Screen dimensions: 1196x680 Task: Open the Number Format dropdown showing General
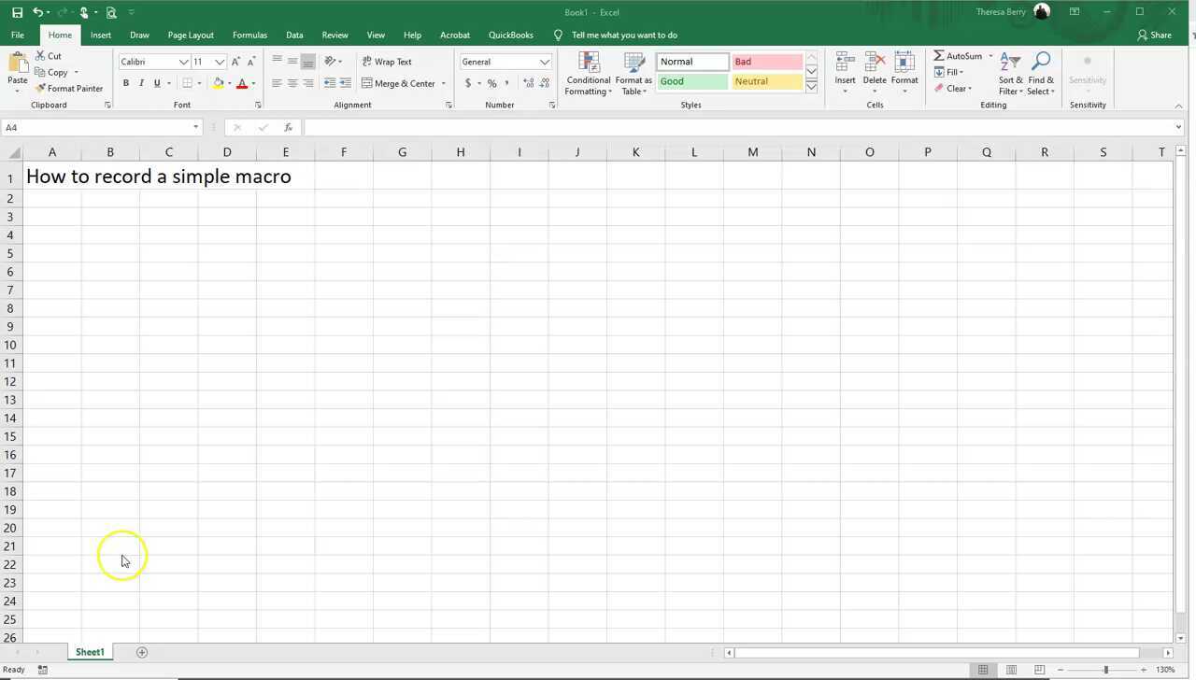(x=505, y=61)
